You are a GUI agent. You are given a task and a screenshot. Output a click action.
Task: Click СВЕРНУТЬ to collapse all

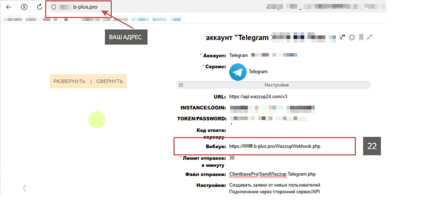(x=110, y=81)
